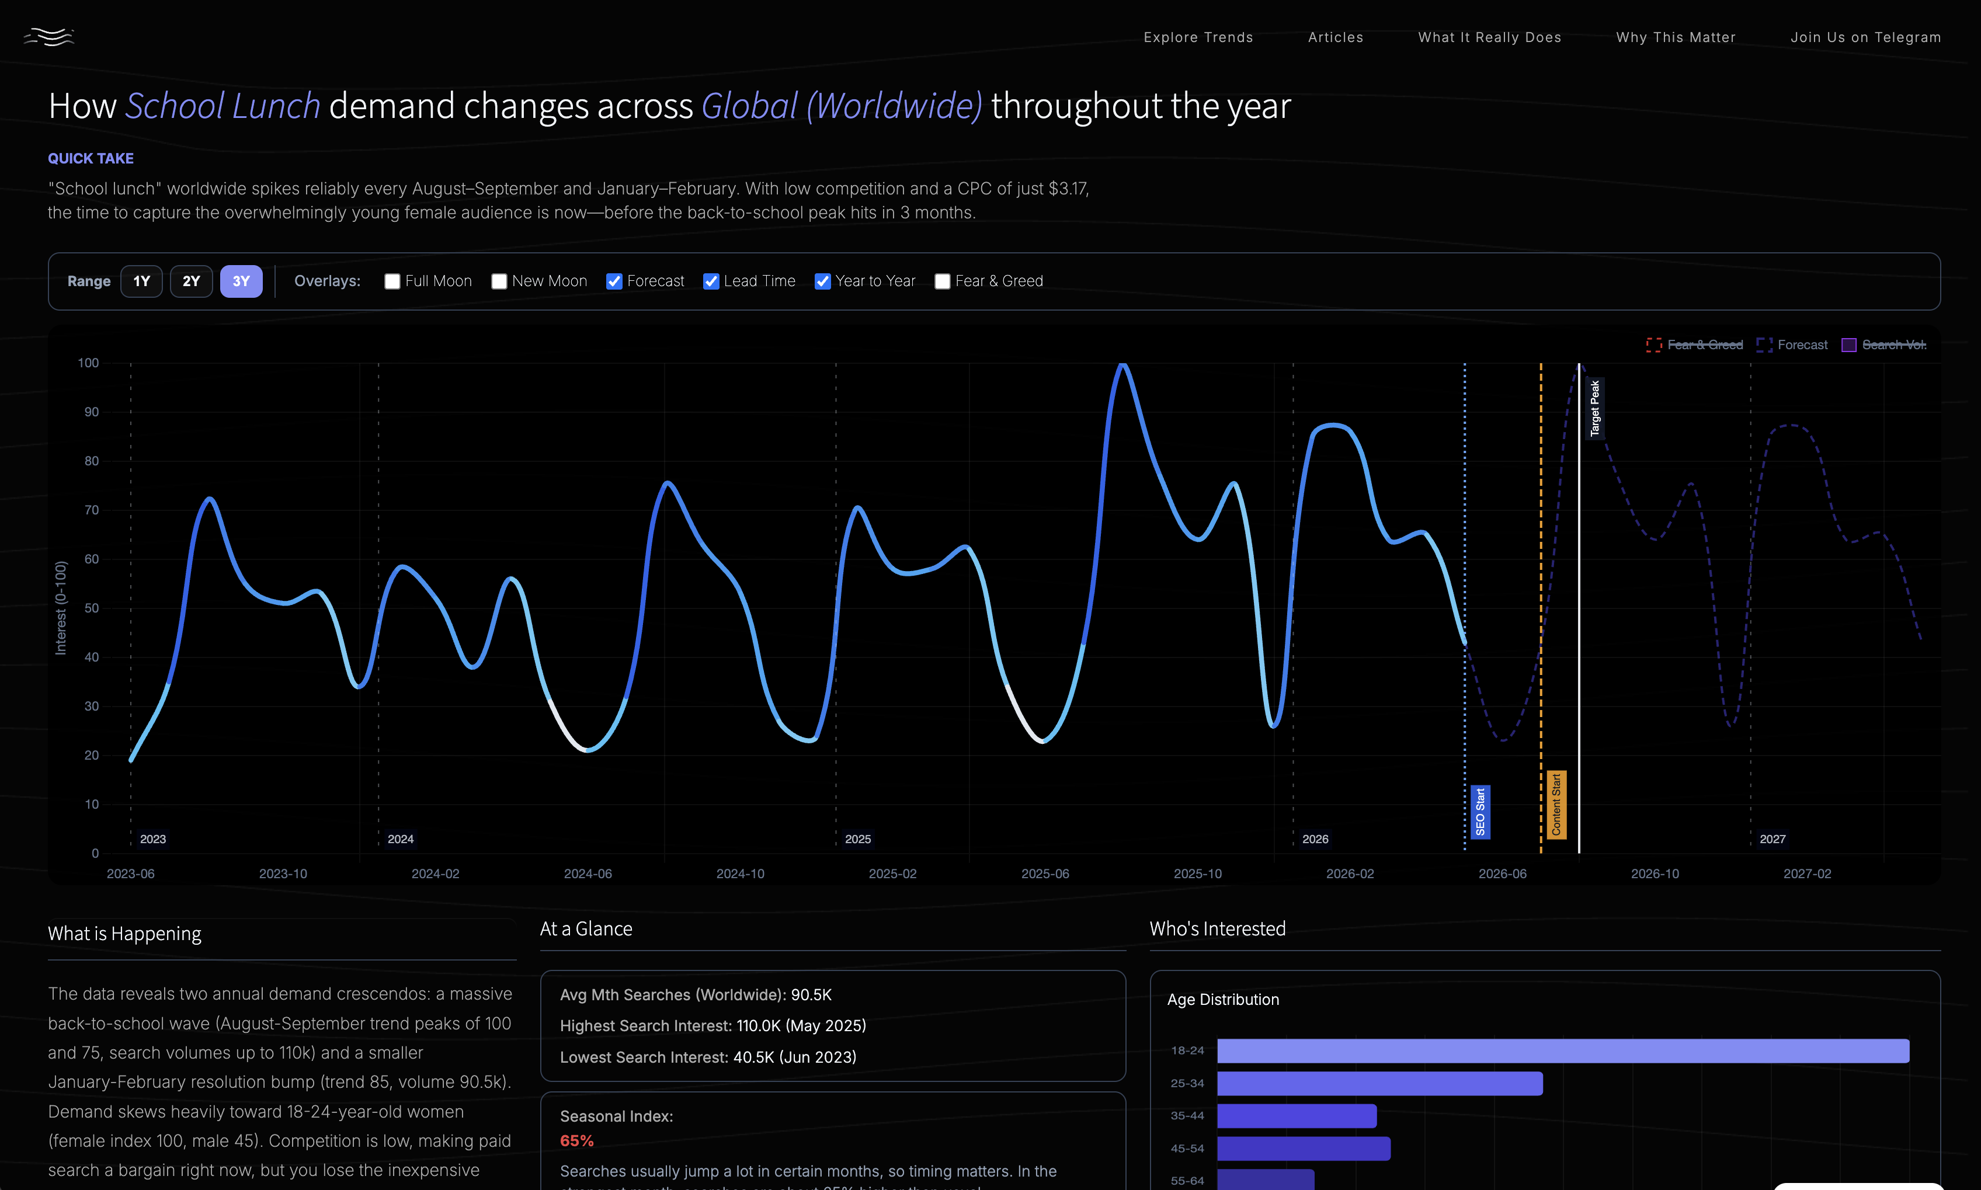1981x1190 pixels.
Task: Disable the Lead Time overlay
Action: coord(711,281)
